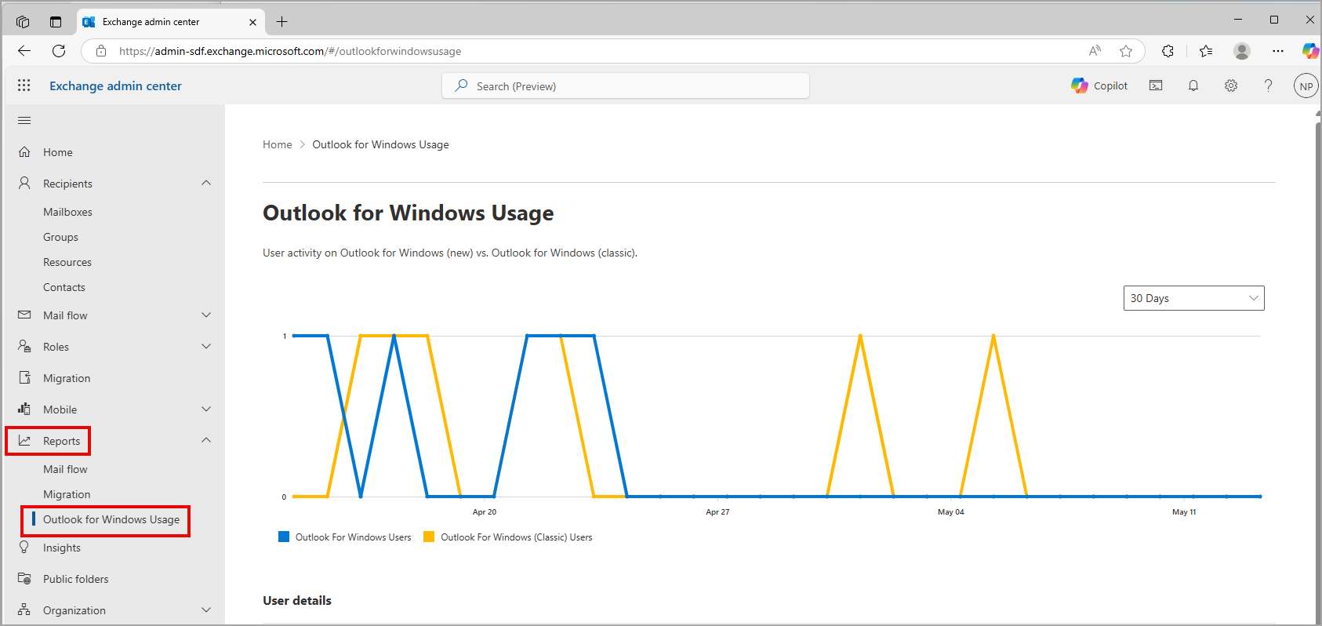Click Exchange admin center title link
Image resolution: width=1322 pixels, height=626 pixels.
coord(115,86)
